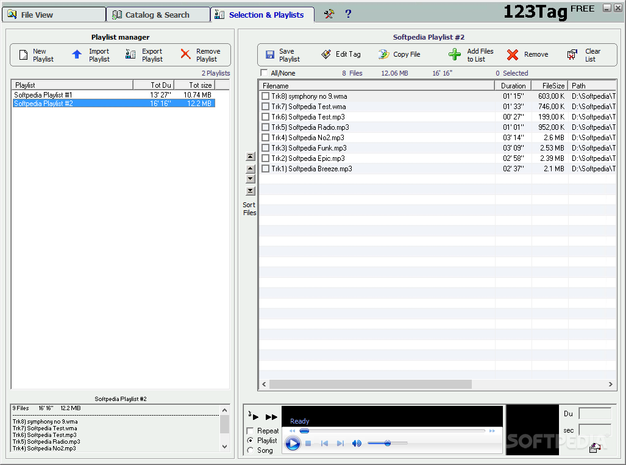The width and height of the screenshot is (626, 465).
Task: Click the Tot size column header
Action: pyautogui.click(x=195, y=85)
